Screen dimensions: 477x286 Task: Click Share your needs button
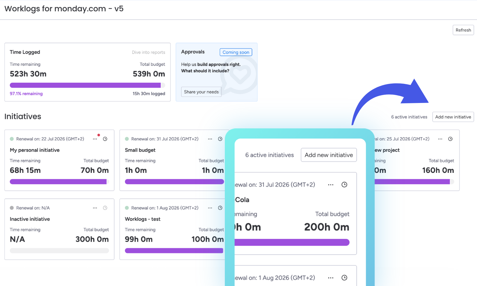201,92
